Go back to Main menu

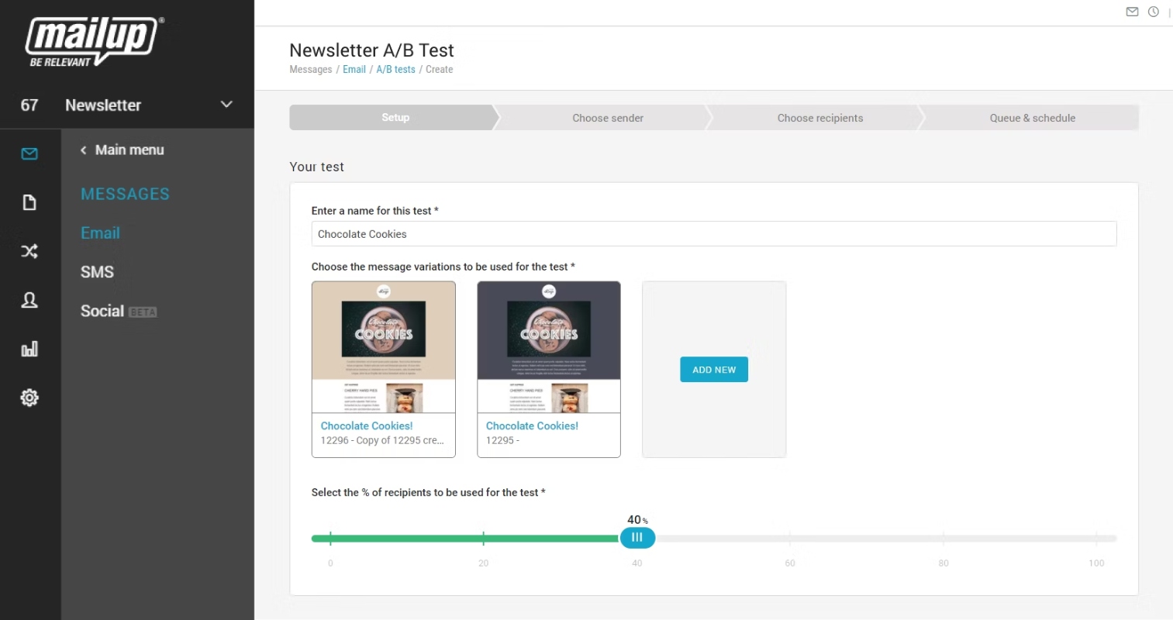pyautogui.click(x=122, y=150)
